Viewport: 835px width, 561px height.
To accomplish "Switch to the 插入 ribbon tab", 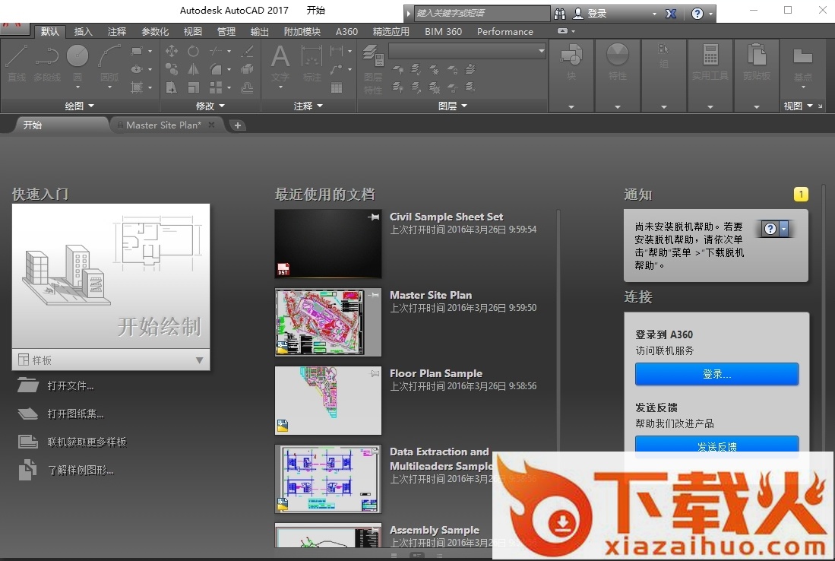I will click(x=83, y=32).
